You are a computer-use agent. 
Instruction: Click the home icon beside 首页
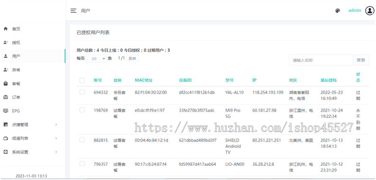(6, 29)
